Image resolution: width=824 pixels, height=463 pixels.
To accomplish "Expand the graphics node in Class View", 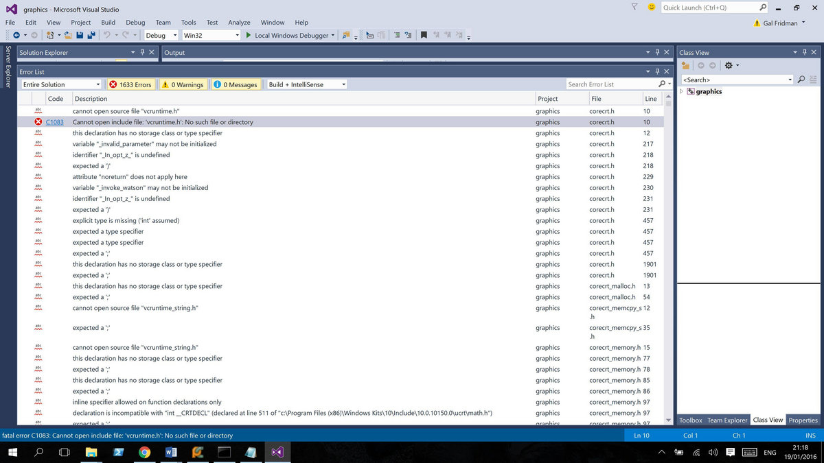I will pyautogui.click(x=682, y=91).
